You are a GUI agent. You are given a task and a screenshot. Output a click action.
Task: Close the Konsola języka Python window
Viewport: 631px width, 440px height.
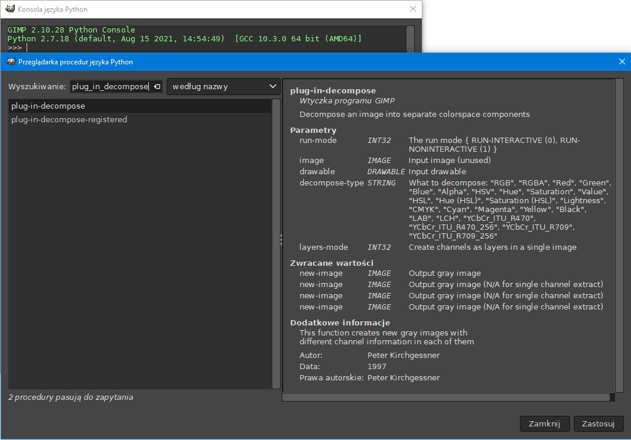tap(413, 9)
